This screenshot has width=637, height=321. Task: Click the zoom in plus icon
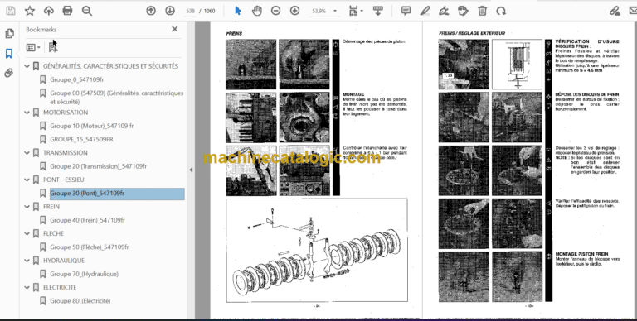(x=294, y=11)
